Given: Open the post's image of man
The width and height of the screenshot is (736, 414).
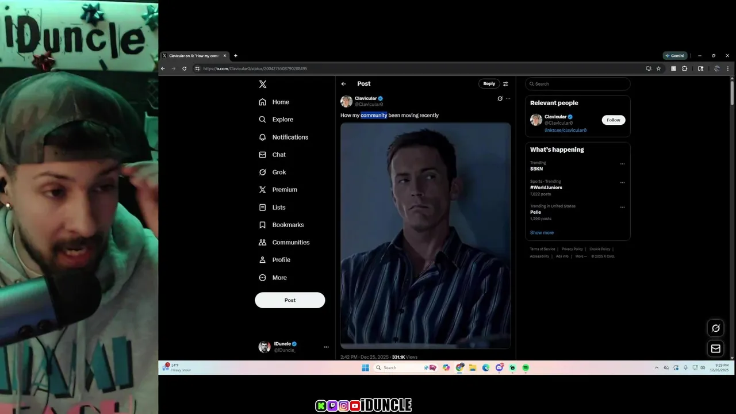Looking at the screenshot, I should point(425,235).
